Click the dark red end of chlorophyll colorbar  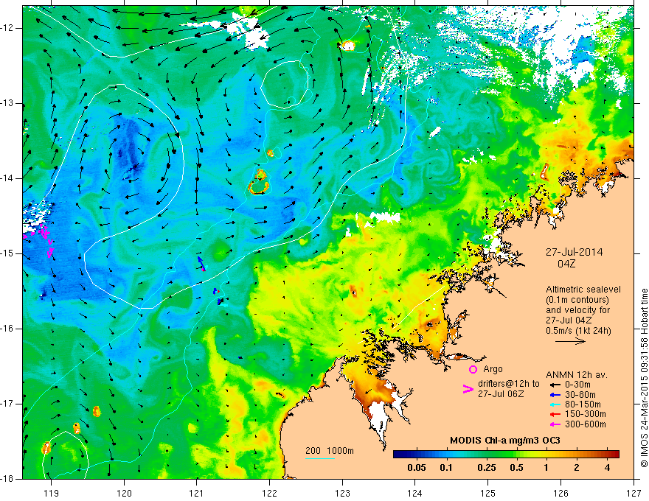614,455
